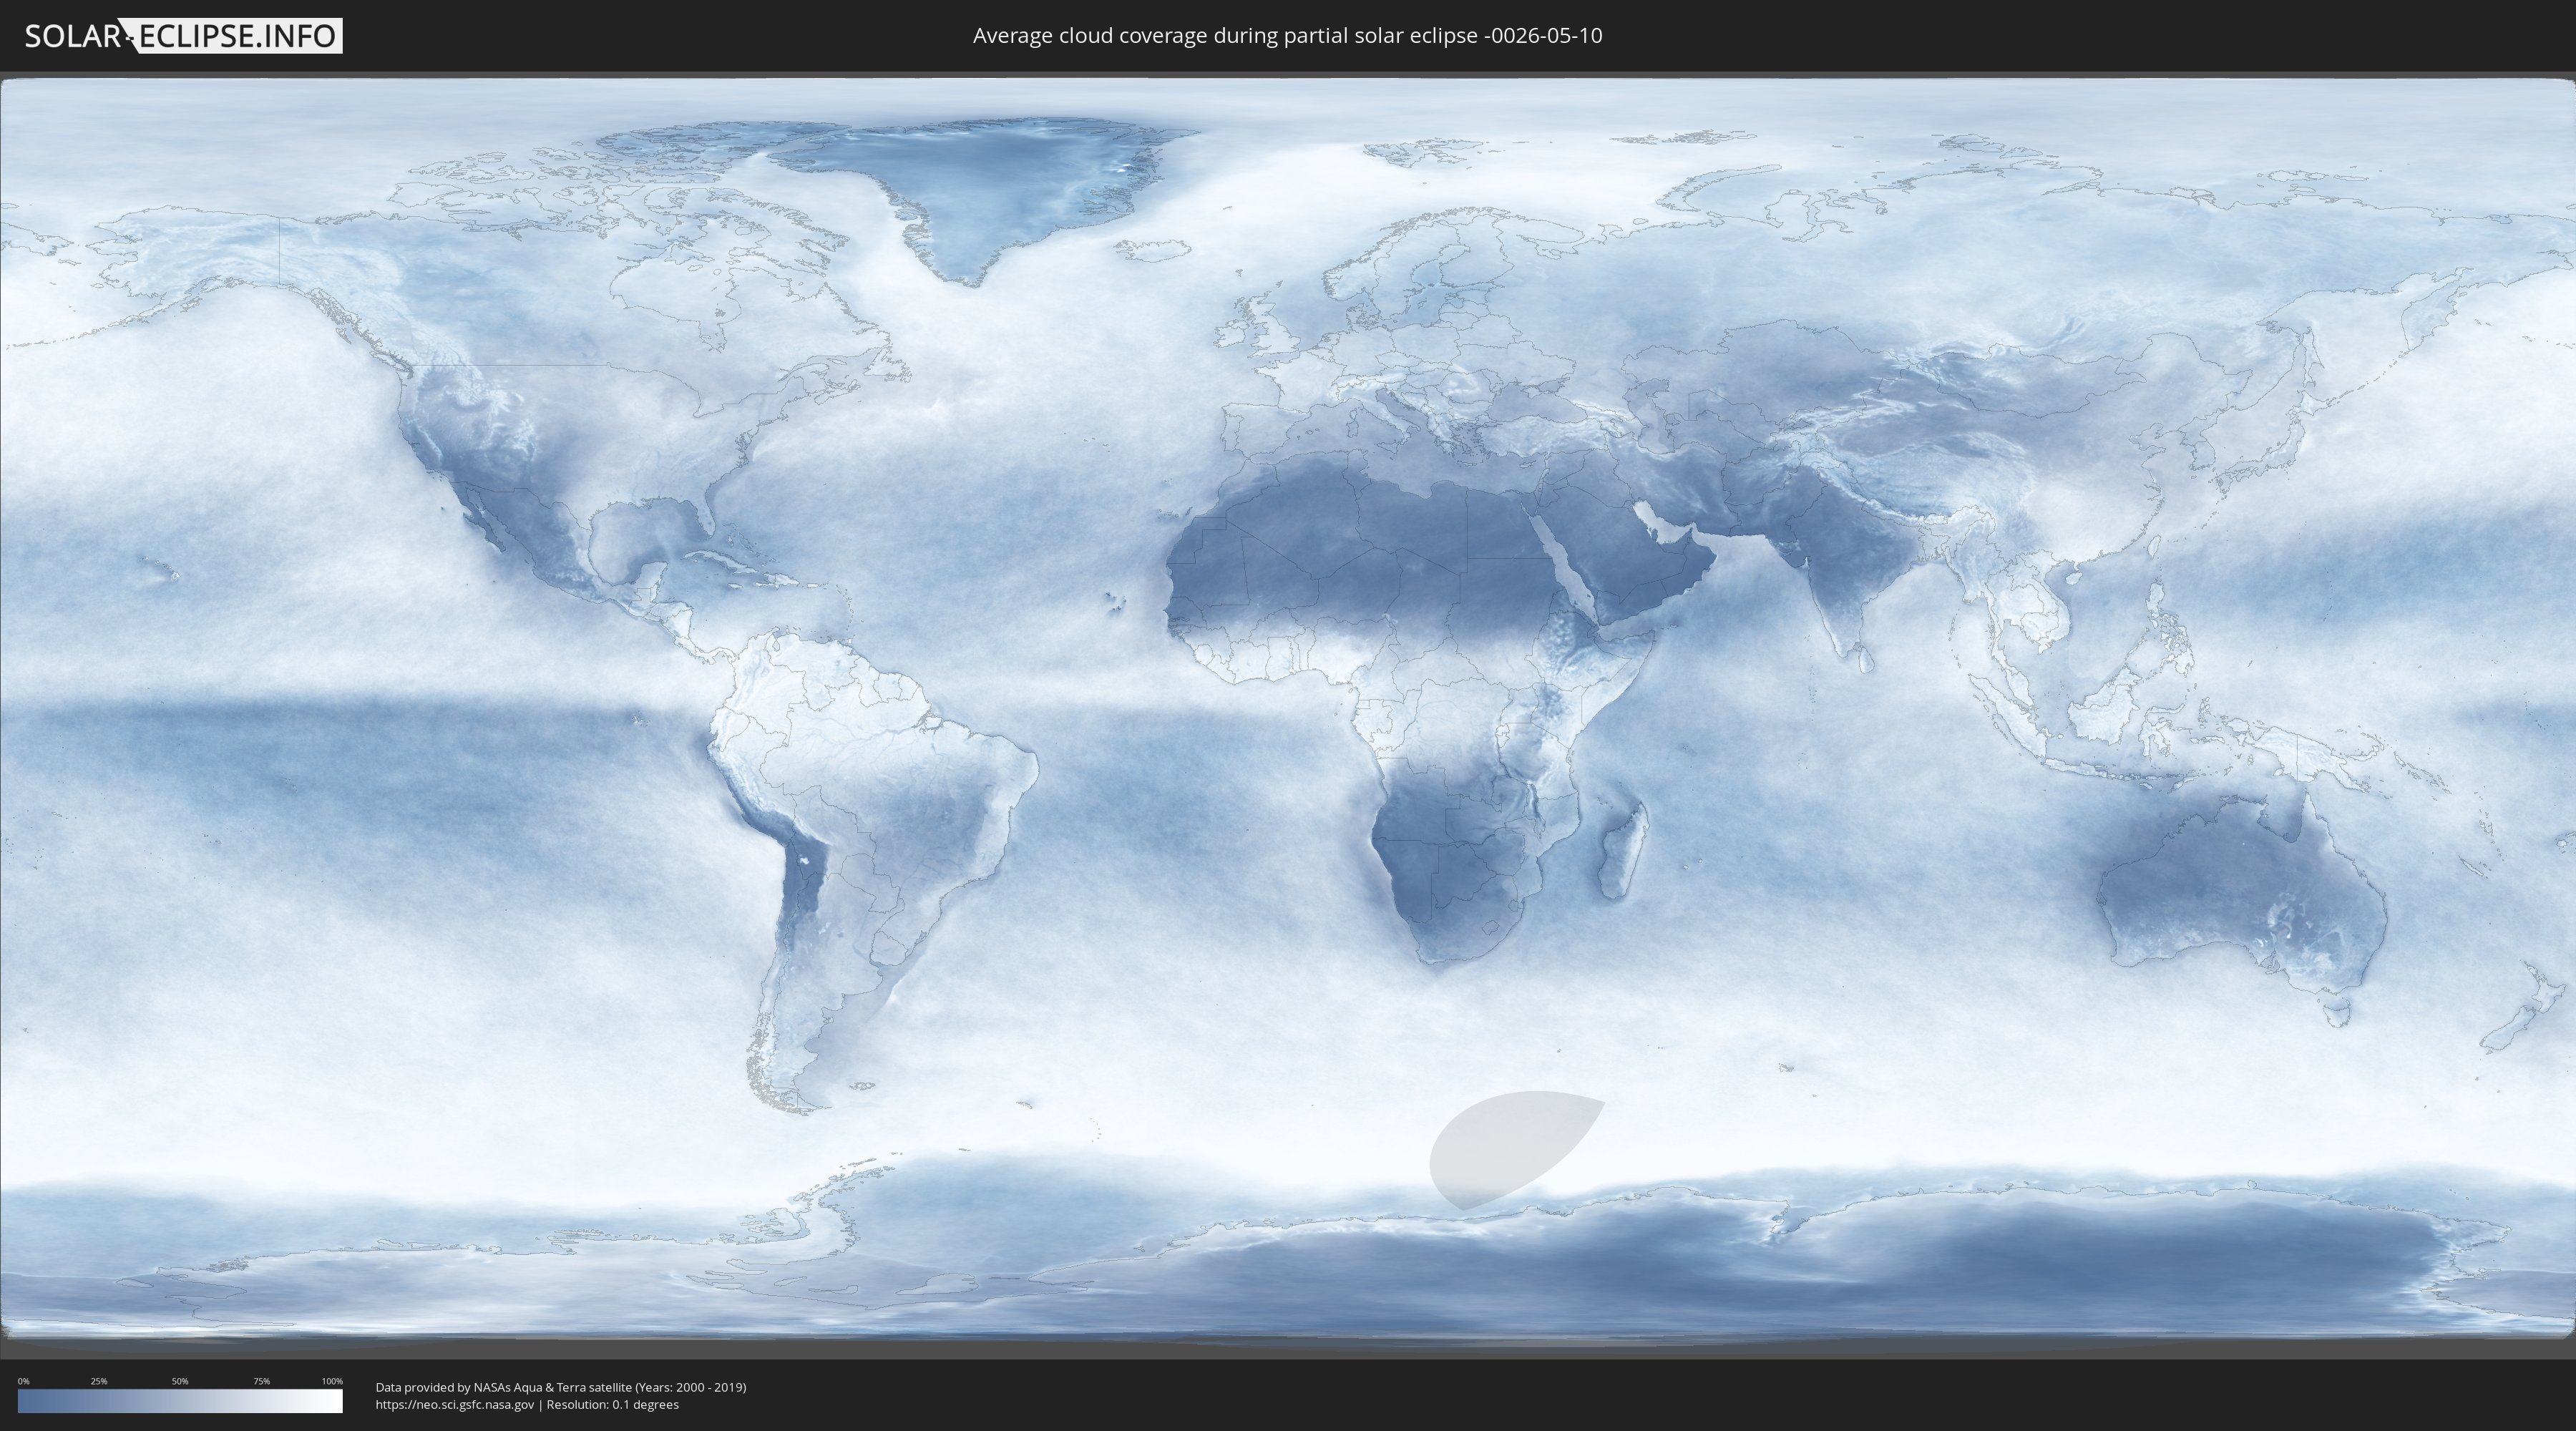Click the 75% legend label
2576x1431 pixels.
click(x=261, y=1381)
